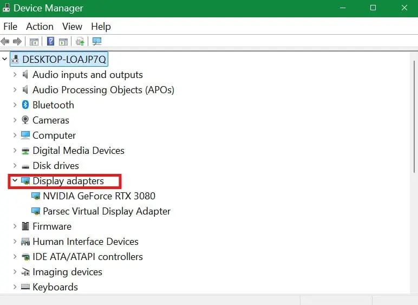Screen dimensions: 418x305
Task: Select the Human Interface Devices label
Action: click(x=86, y=242)
